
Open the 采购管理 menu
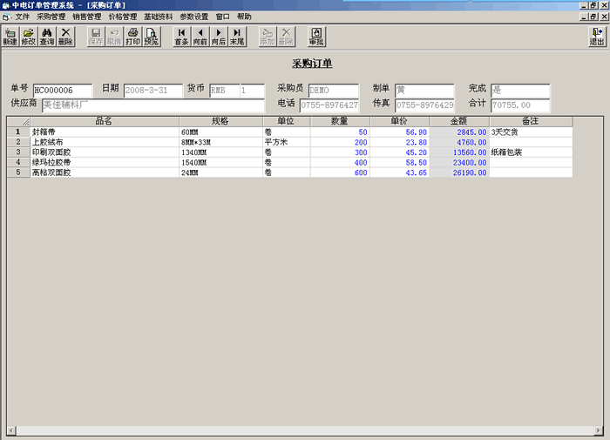(x=51, y=17)
